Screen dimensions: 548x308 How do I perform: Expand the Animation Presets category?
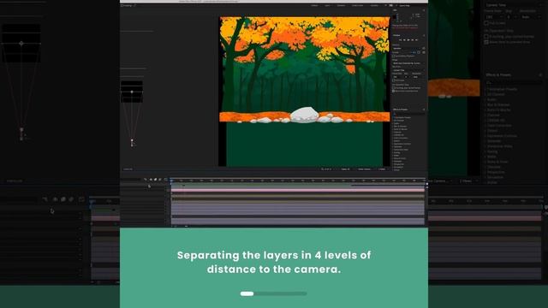[x=392, y=117]
